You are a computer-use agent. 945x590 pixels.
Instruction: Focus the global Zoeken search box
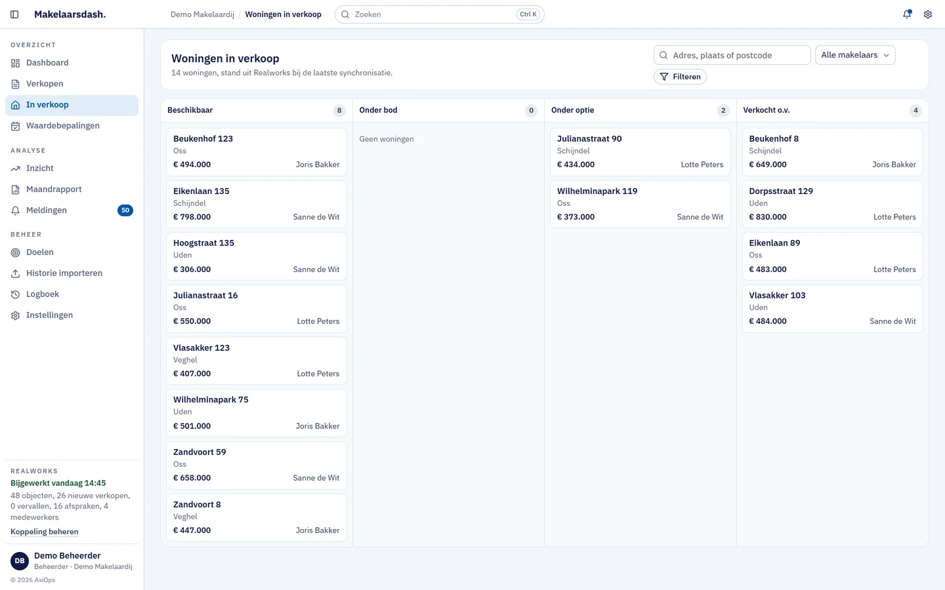tap(440, 14)
